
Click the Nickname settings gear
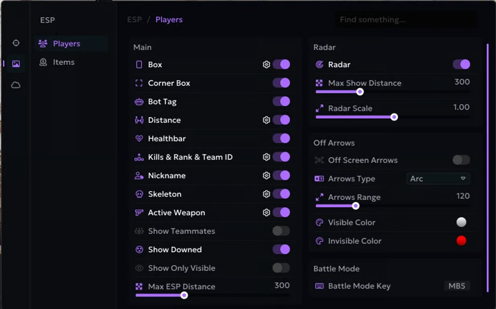click(x=266, y=175)
